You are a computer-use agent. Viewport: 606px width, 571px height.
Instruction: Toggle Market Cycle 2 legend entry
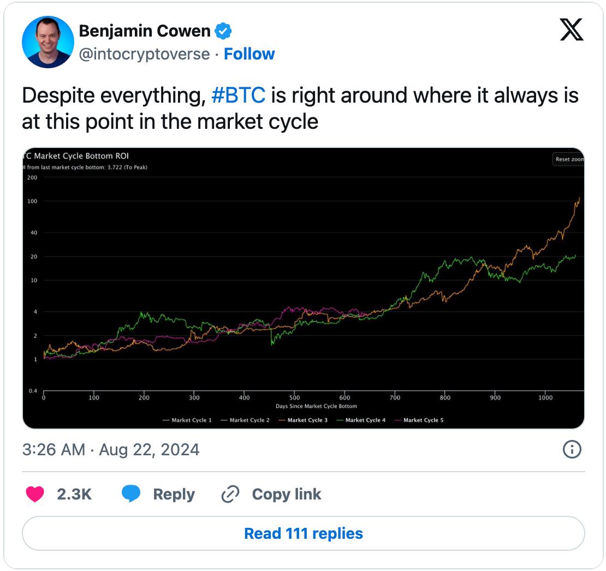click(245, 420)
